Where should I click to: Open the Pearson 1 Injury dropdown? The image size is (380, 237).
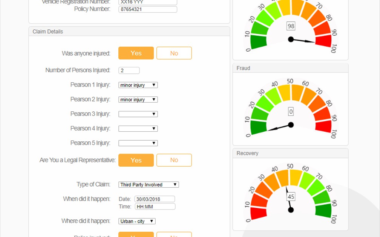tap(138, 85)
